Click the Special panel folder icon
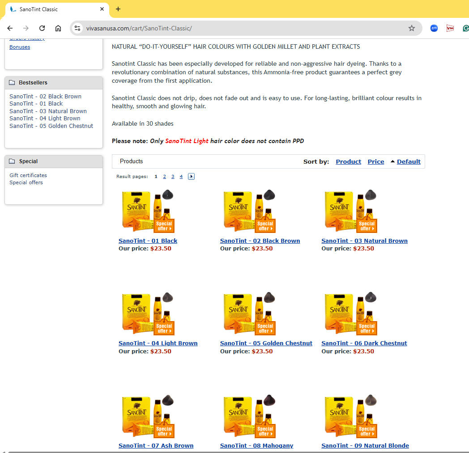Image resolution: width=469 pixels, height=453 pixels. pos(12,161)
